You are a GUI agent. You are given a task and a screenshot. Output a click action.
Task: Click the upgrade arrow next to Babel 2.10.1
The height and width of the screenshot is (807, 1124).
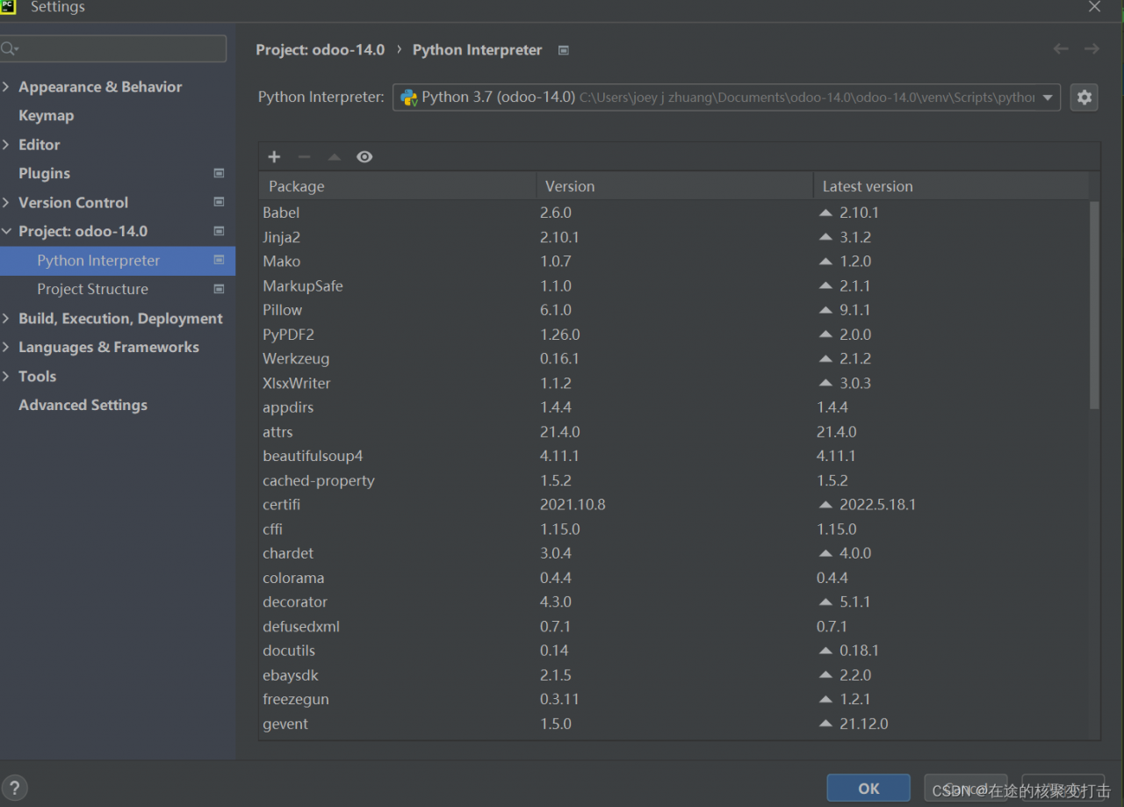825,213
